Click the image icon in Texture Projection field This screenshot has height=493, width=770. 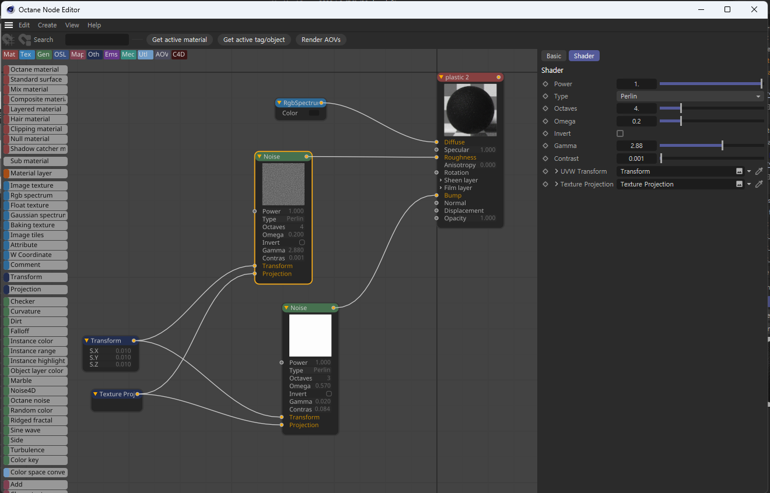[x=740, y=184]
